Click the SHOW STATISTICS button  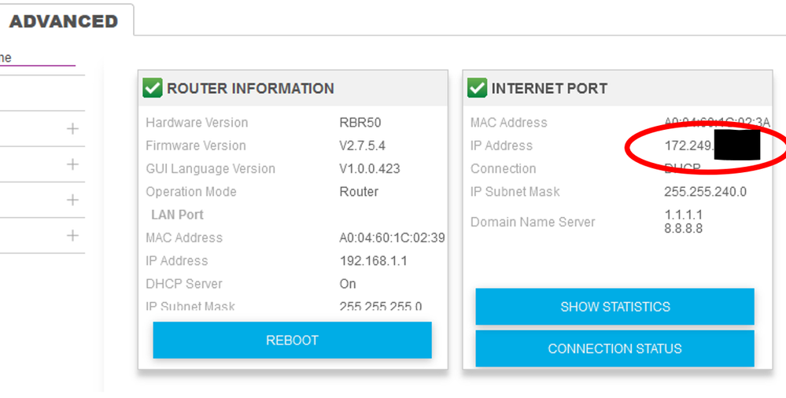coord(614,307)
